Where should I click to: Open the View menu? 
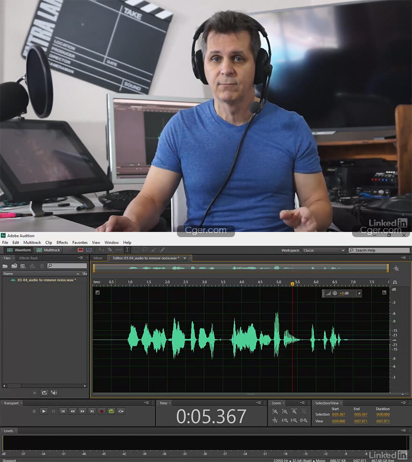point(96,243)
